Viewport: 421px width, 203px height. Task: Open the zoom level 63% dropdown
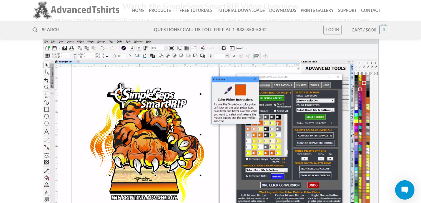(x=159, y=48)
